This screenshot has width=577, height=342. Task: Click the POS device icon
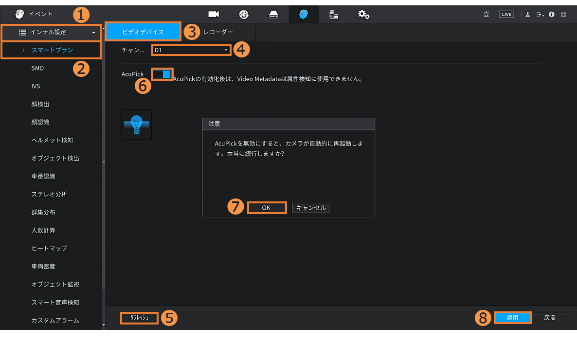click(x=334, y=14)
